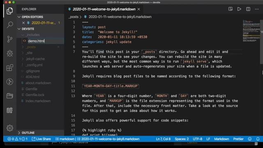The image size is (263, 148).
Task: Open the Debug view bug icon
Action: [x=10, y=53]
